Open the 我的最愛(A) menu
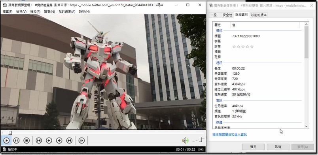 [x=67, y=12]
